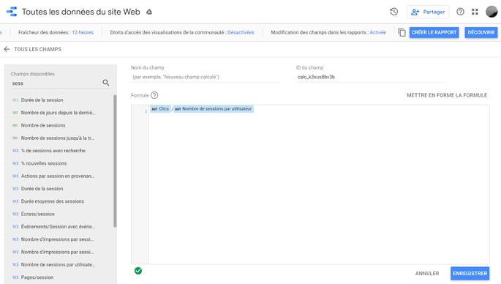Click the TOUS LES CHAMPS label
The image size is (501, 284).
point(38,49)
